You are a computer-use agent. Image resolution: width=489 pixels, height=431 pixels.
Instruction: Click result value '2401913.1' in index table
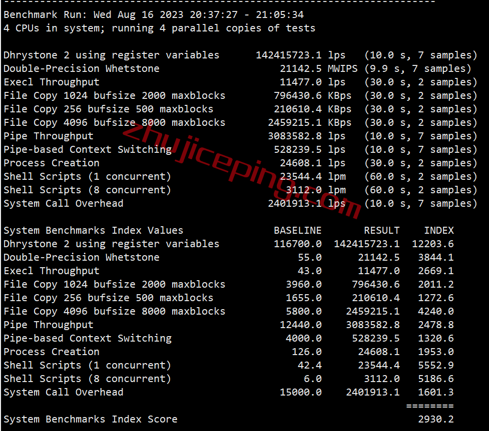(373, 392)
